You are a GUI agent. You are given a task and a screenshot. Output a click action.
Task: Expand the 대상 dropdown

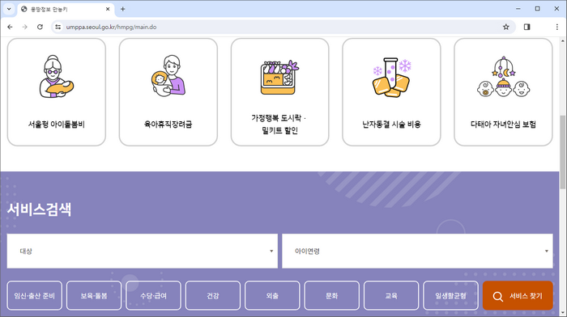coord(142,251)
